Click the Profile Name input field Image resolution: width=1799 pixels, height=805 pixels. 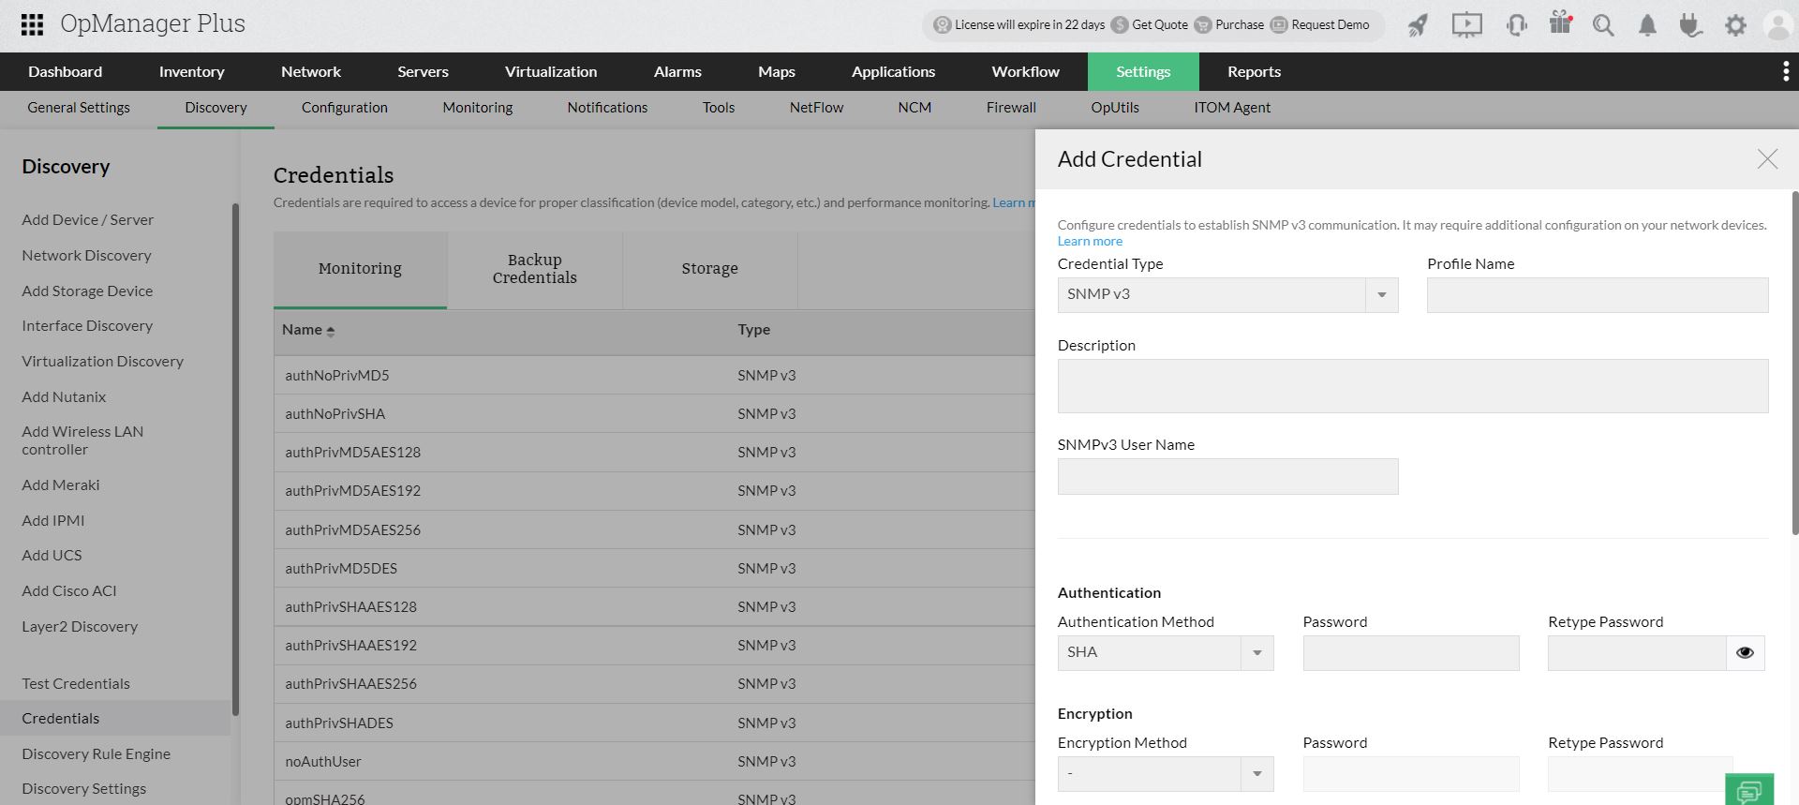click(x=1597, y=295)
